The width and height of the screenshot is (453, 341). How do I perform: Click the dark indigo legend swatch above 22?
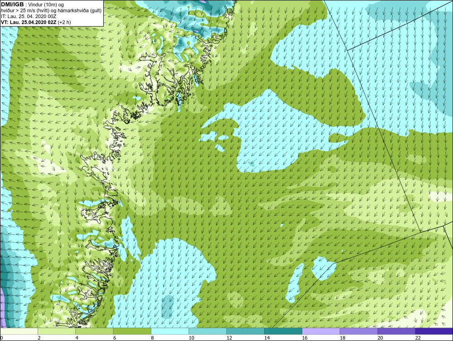point(434,331)
